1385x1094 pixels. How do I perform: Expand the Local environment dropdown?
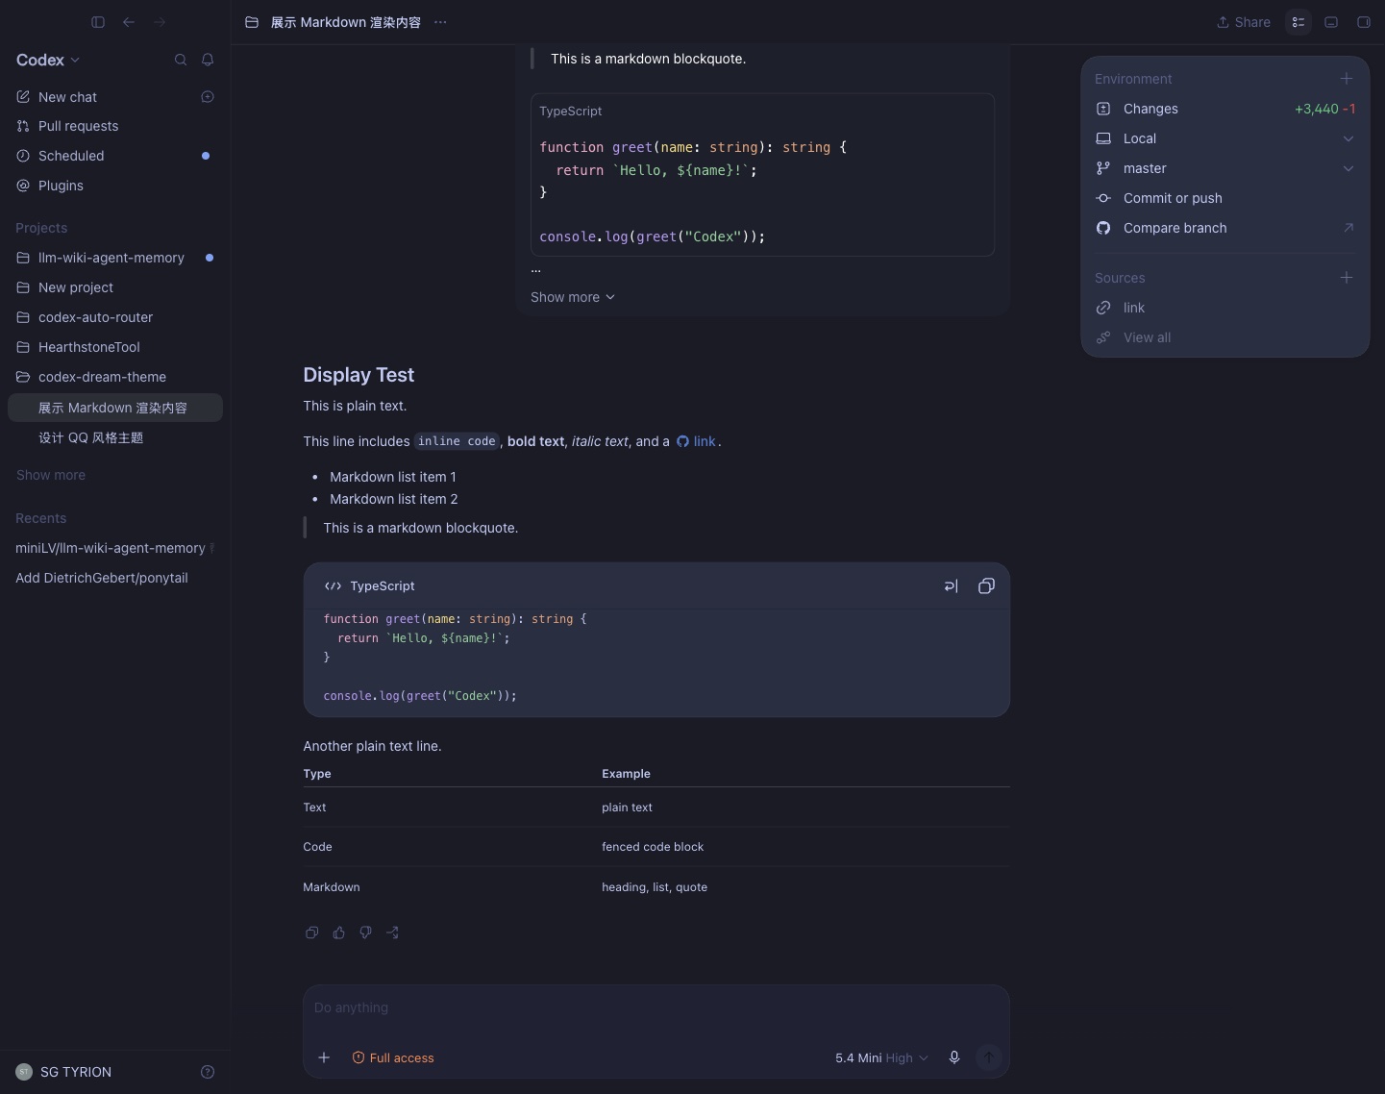pyautogui.click(x=1225, y=138)
